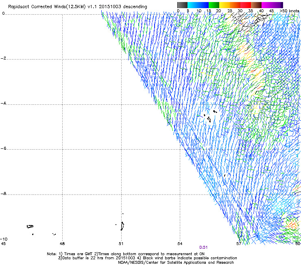Click the gray 0-5 knots color segment
Viewport: 301px width, 265px height.
[182, 5]
